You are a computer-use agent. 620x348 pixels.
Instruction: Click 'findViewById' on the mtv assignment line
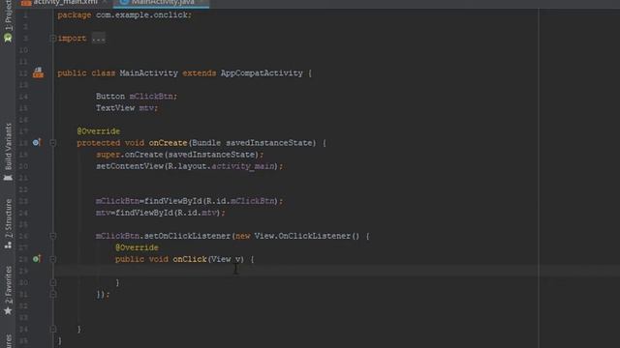click(x=144, y=213)
